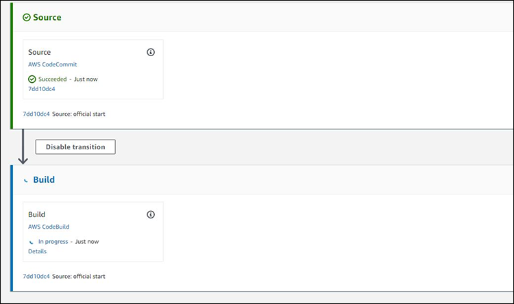This screenshot has width=514, height=304.
Task: Click the Succeeded status text
Action: (53, 79)
